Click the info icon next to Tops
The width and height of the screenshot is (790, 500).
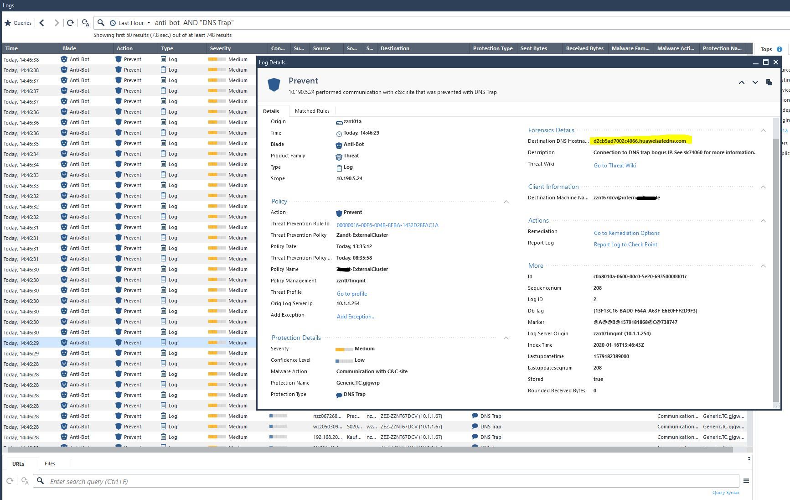780,49
